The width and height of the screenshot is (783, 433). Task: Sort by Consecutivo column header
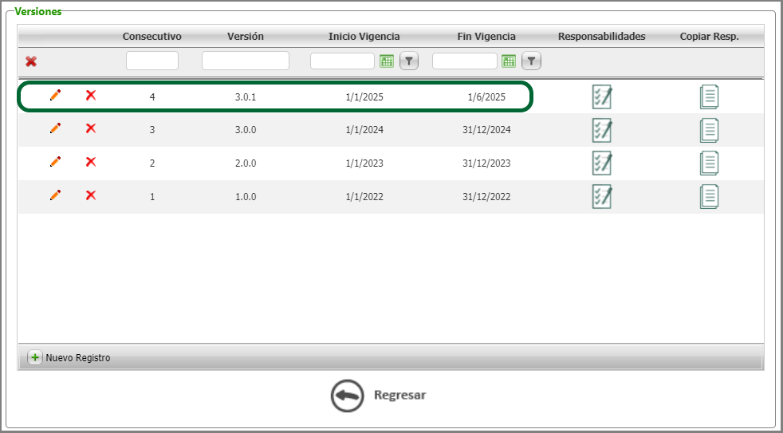coord(151,37)
